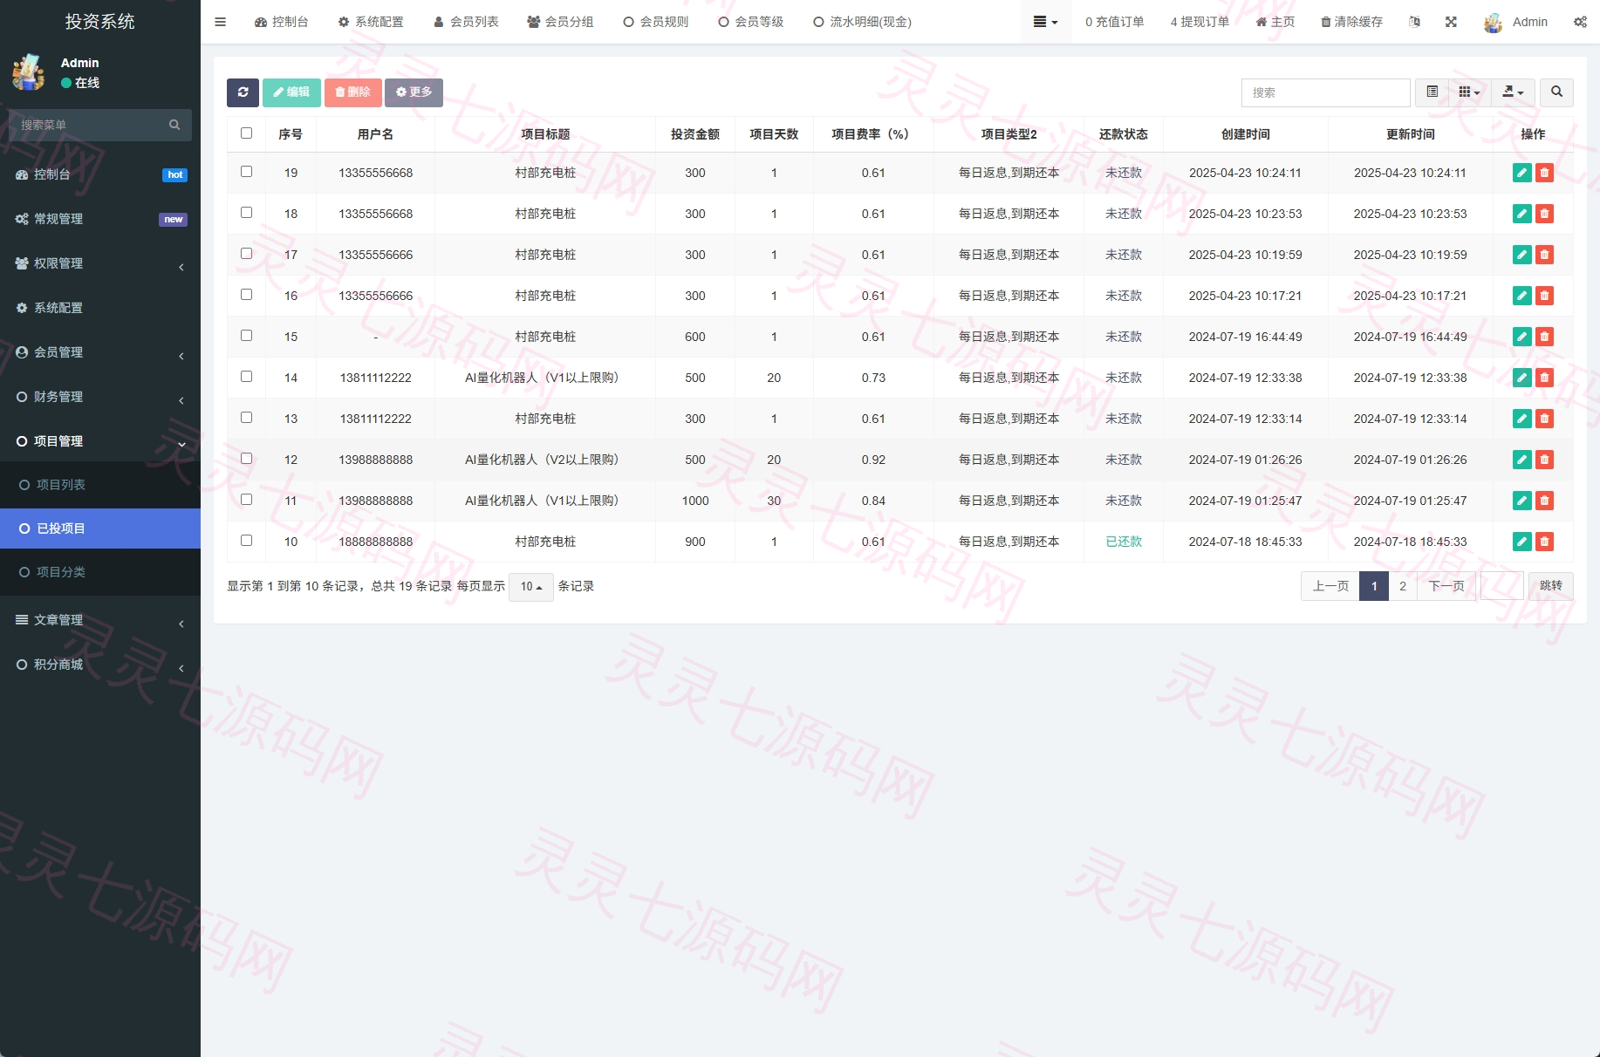Viewport: 1600px width, 1057px height.
Task: Open the settings cogs icon at top right
Action: (x=1580, y=22)
